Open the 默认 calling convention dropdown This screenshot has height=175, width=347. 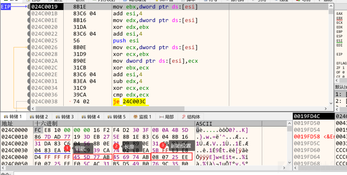point(341,87)
